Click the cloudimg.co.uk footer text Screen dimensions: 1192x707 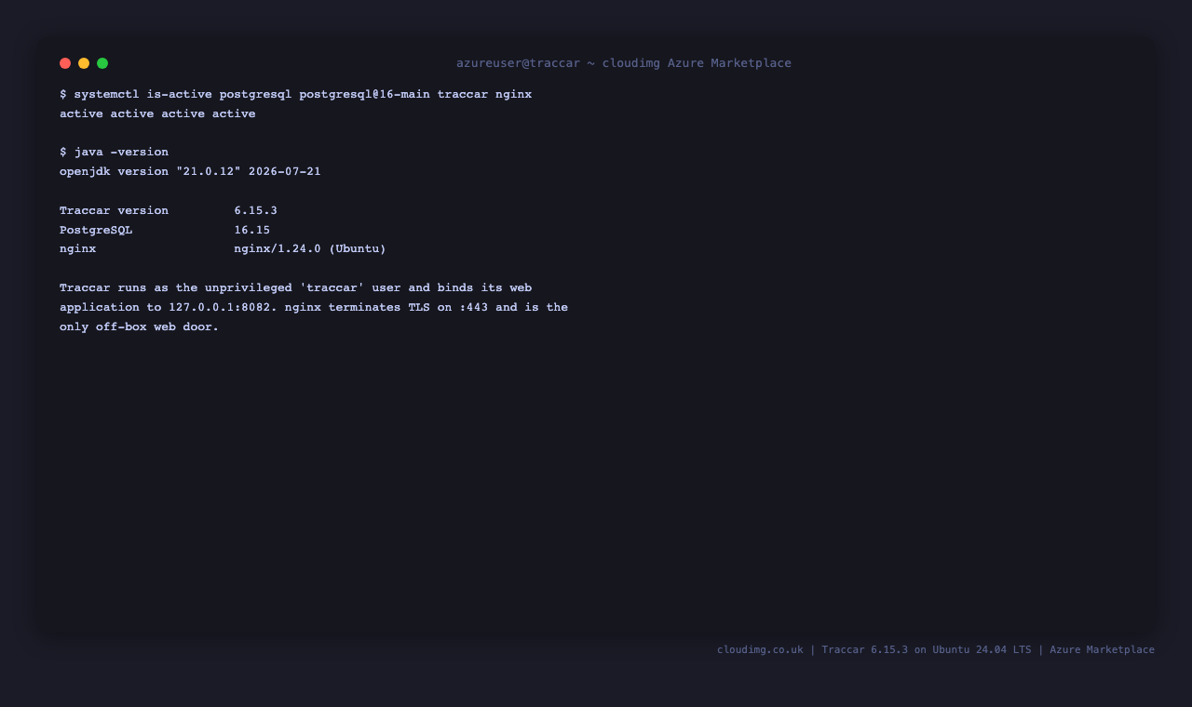[936, 650]
